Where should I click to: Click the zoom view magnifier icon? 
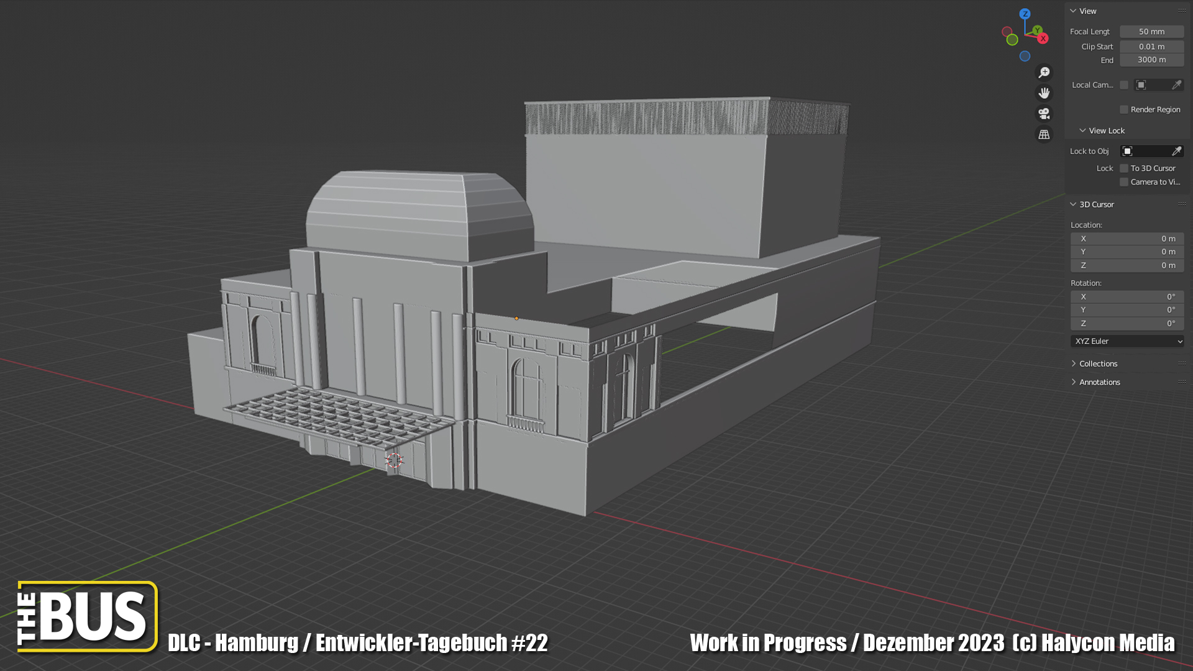1044,73
